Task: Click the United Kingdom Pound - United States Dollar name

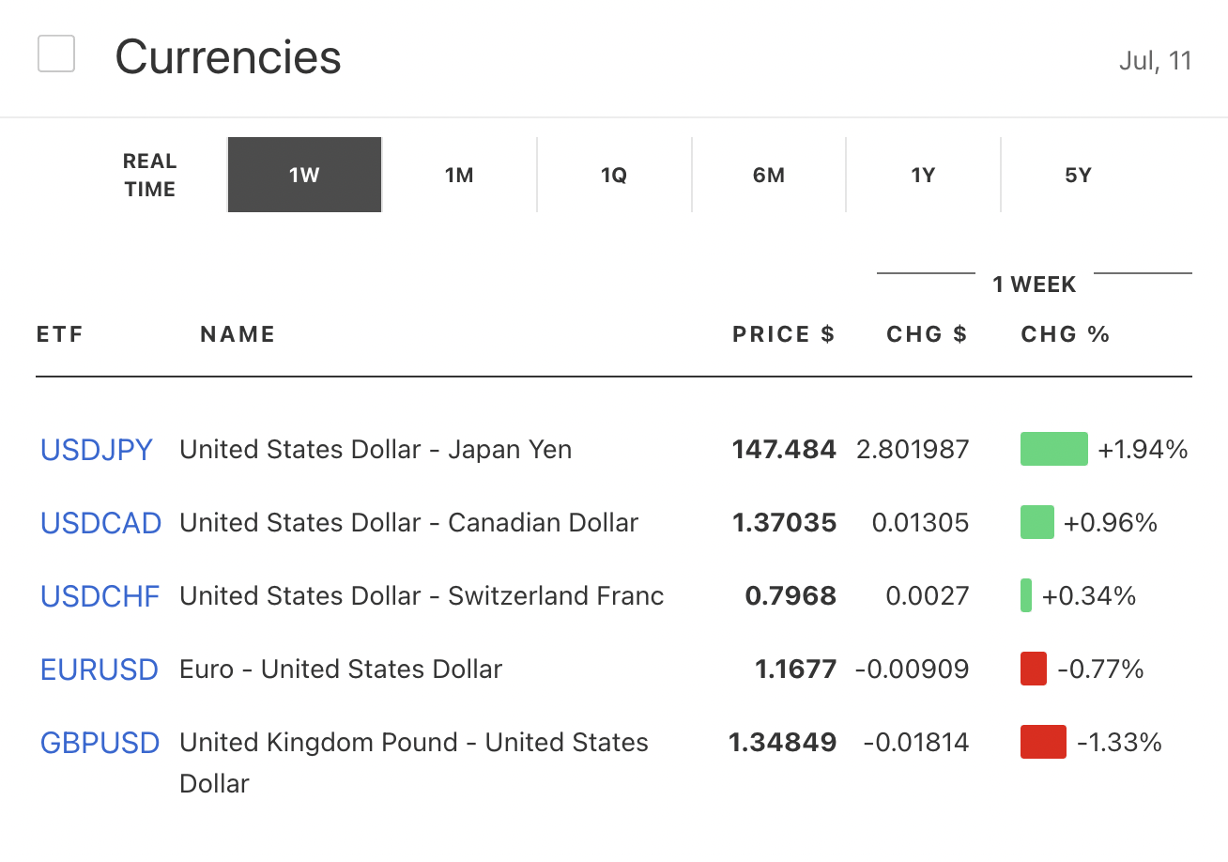Action: coord(414,762)
